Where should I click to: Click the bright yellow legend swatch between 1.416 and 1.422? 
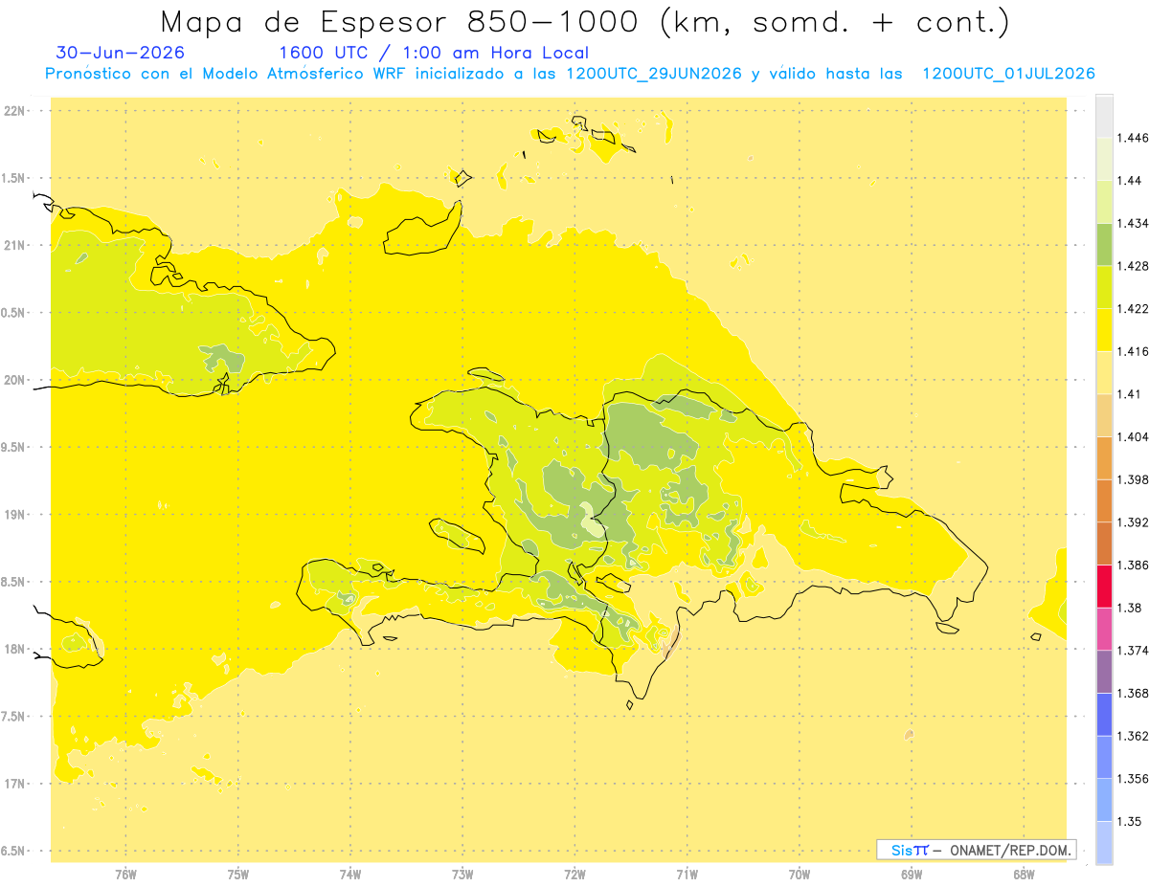[x=1104, y=330]
